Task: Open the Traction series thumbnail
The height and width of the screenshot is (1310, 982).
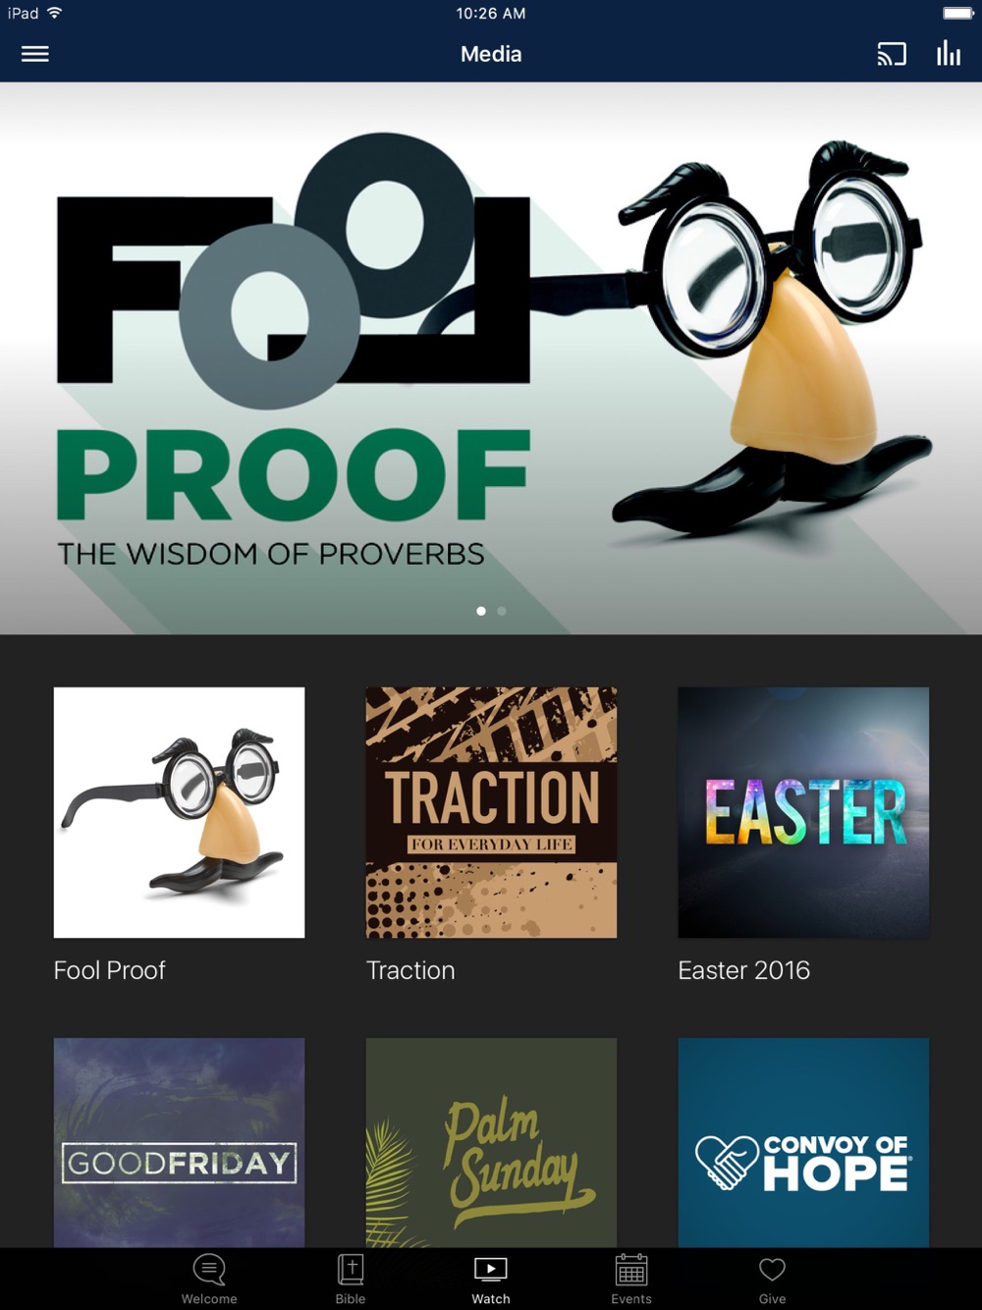Action: (491, 812)
